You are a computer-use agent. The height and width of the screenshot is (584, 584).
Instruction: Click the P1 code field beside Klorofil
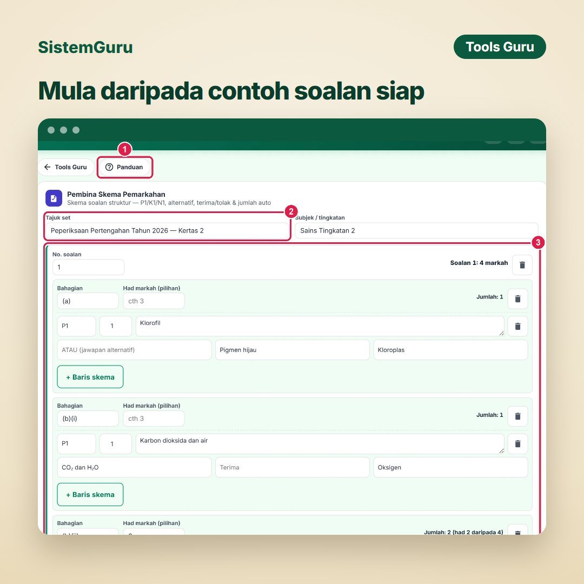coord(76,326)
